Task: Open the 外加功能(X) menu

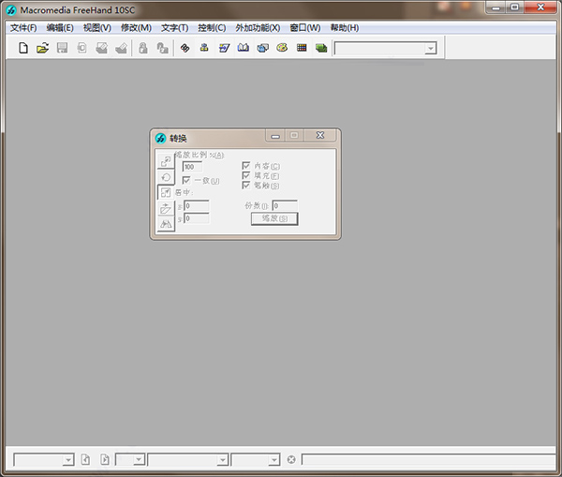Action: [258, 27]
